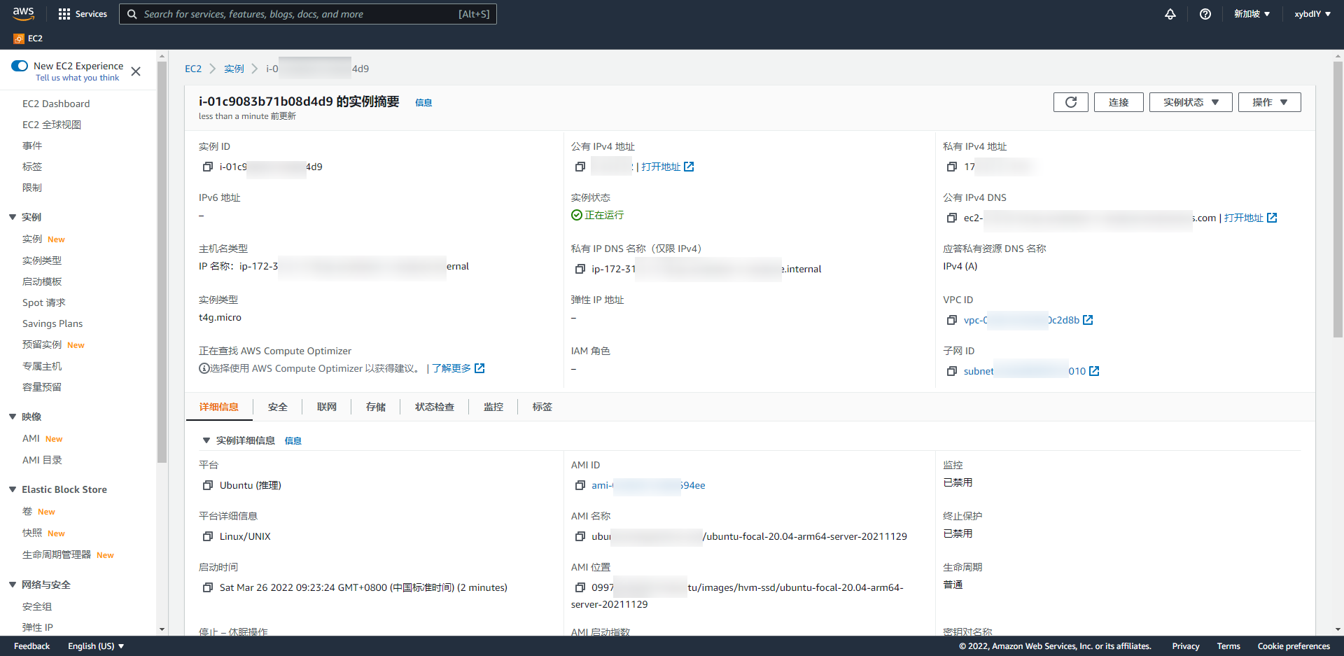The image size is (1344, 656).
Task: Close the New EC2 Experience banner
Action: pos(136,71)
